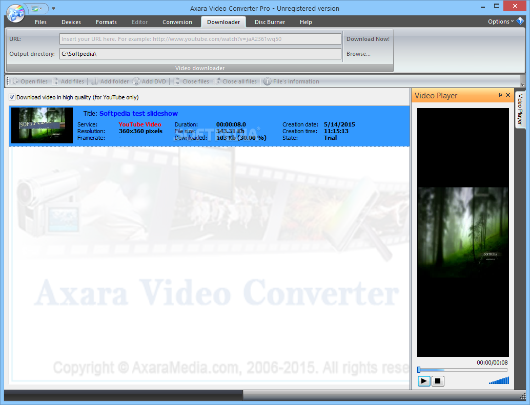Open the Files tab

tap(40, 22)
